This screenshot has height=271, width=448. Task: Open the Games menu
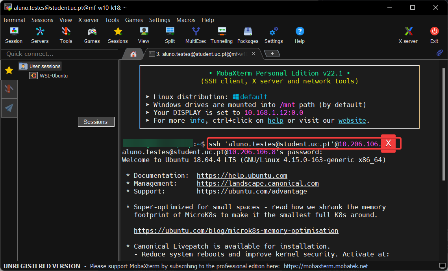coord(134,20)
